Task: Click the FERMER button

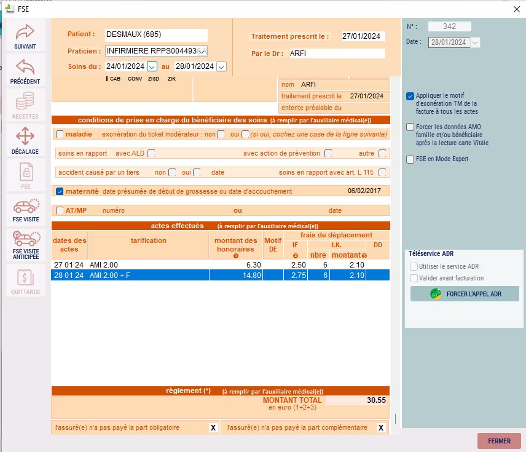Action: [x=499, y=441]
